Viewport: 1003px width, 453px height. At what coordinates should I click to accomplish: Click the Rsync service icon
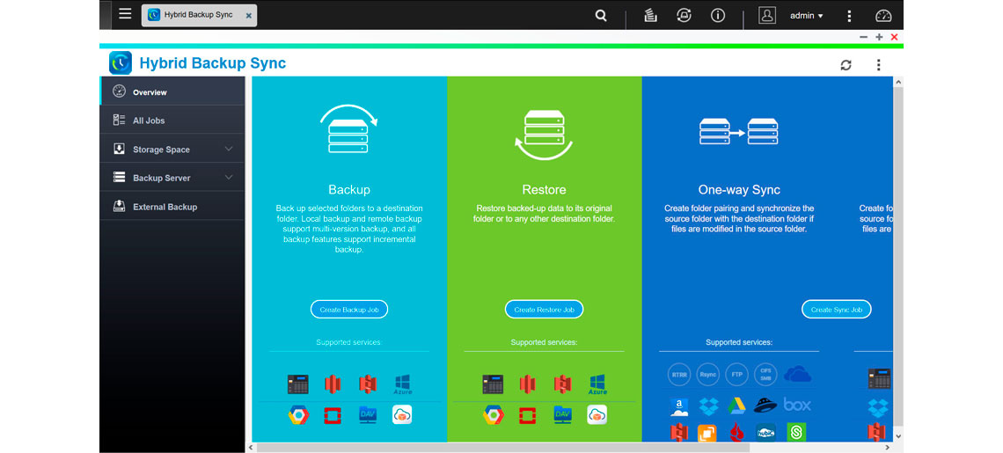[x=707, y=375]
